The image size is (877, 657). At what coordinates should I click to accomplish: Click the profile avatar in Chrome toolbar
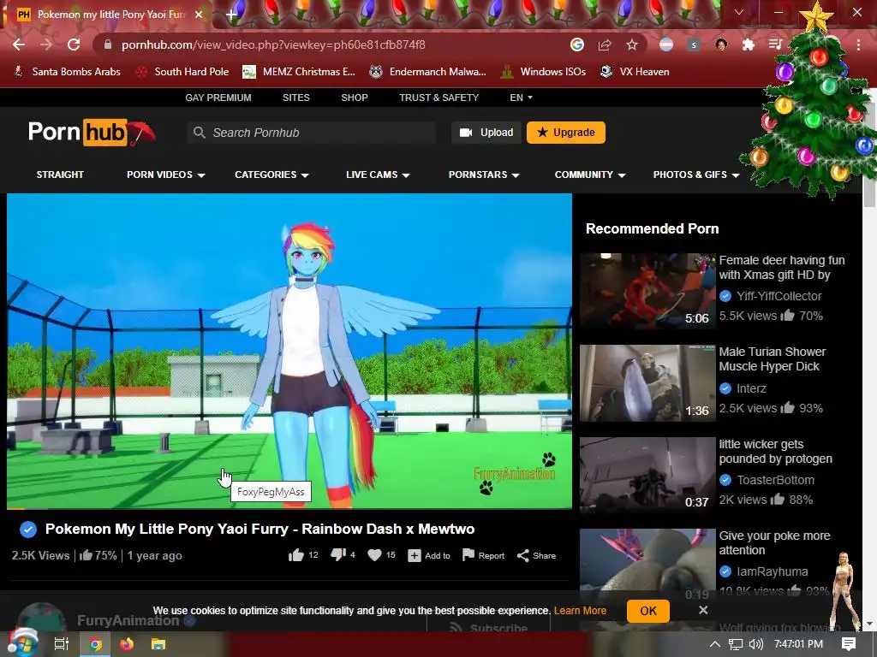721,44
